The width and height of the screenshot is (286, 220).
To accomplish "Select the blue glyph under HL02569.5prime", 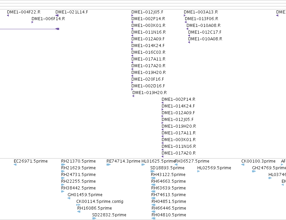I will [x=198, y=171].
